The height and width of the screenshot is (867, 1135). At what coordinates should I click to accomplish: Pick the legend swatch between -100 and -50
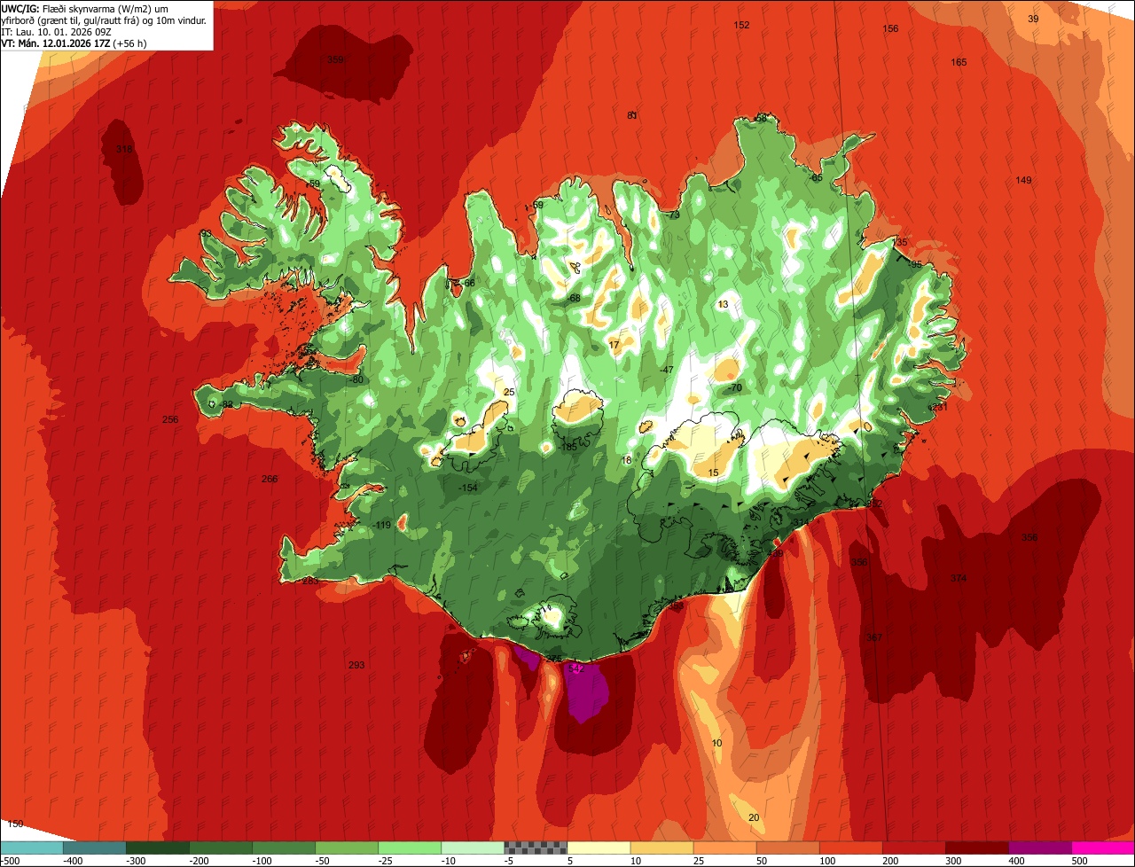[x=283, y=847]
